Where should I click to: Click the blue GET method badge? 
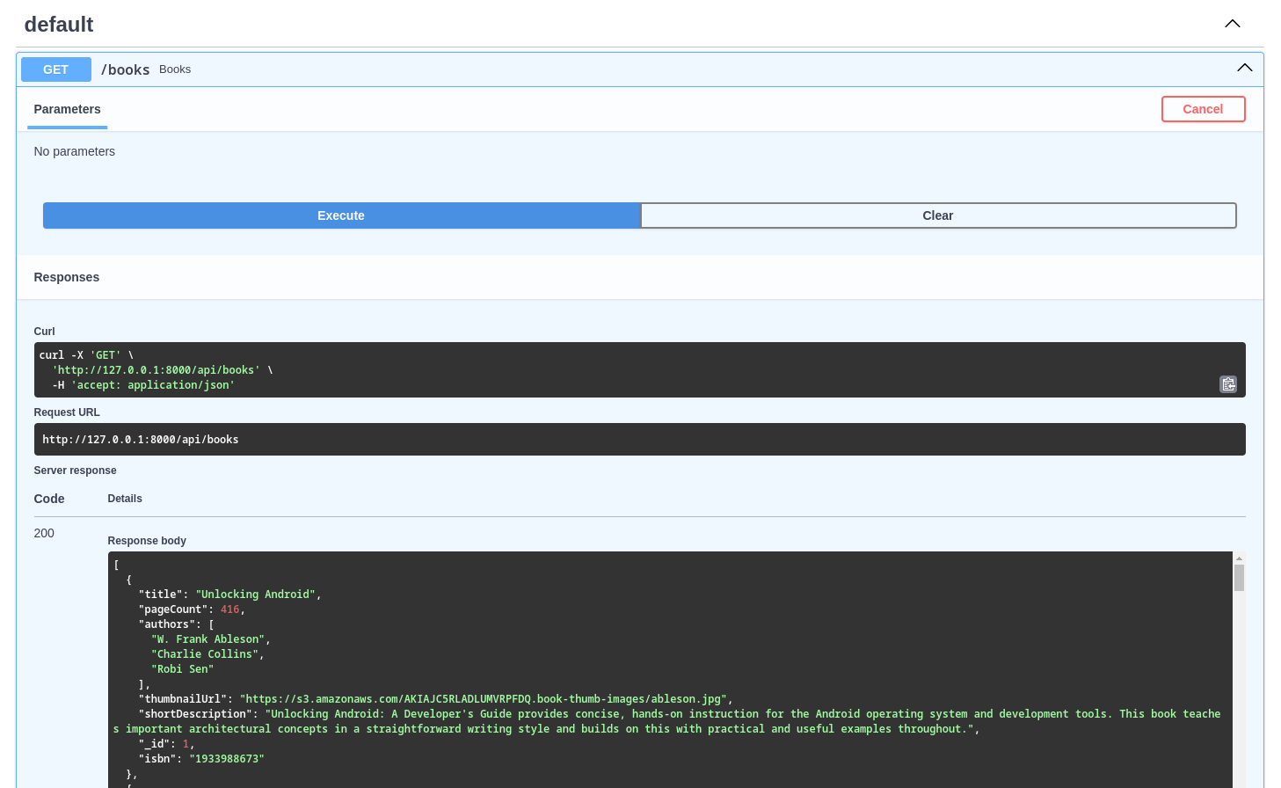click(55, 69)
